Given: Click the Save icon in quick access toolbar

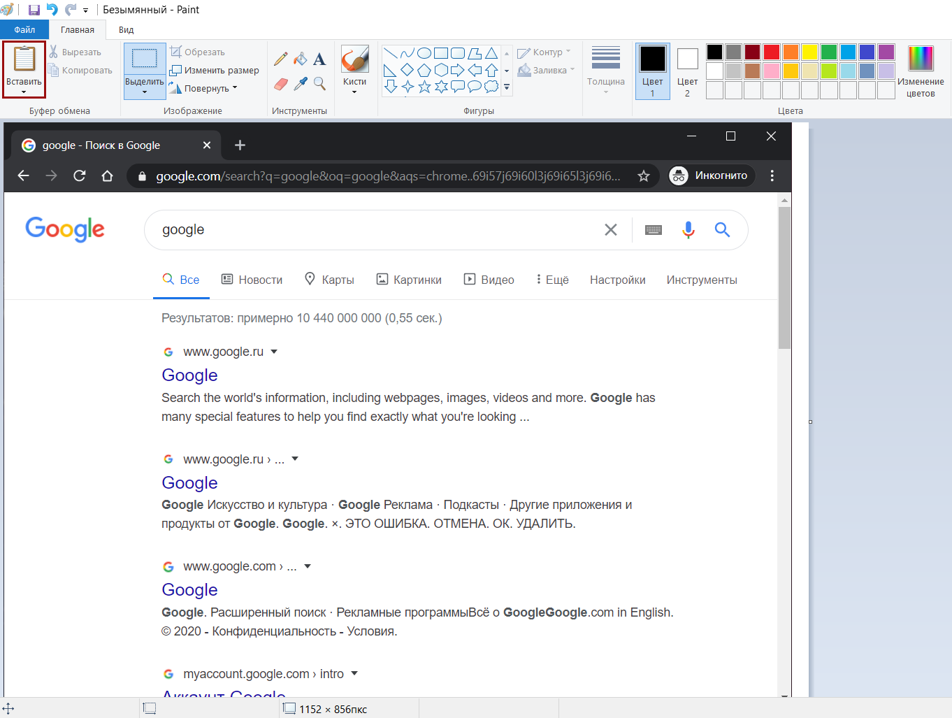Looking at the screenshot, I should [x=34, y=10].
